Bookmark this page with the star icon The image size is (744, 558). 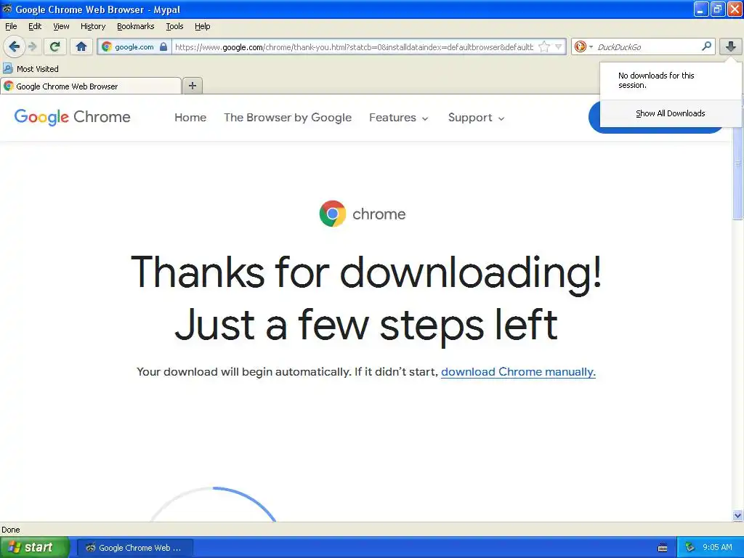[545, 46]
